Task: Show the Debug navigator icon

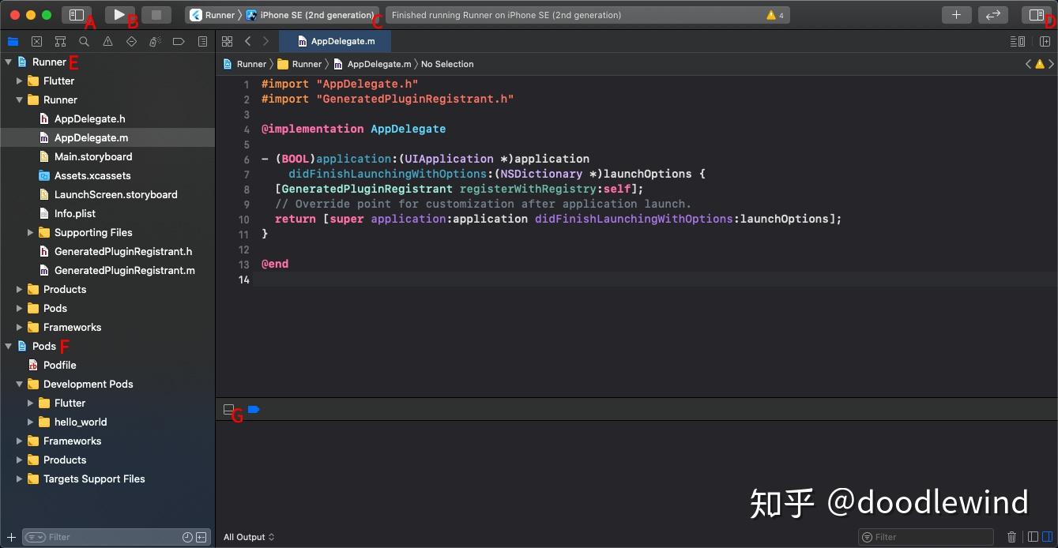Action: 155,41
